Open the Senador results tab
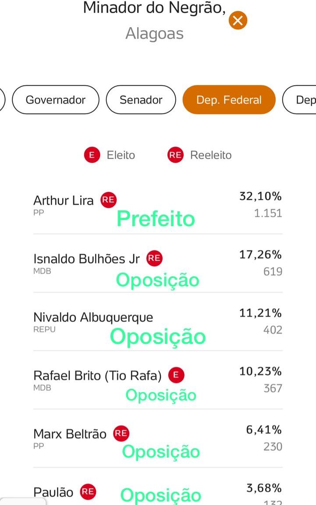The height and width of the screenshot is (505, 316). 141,100
